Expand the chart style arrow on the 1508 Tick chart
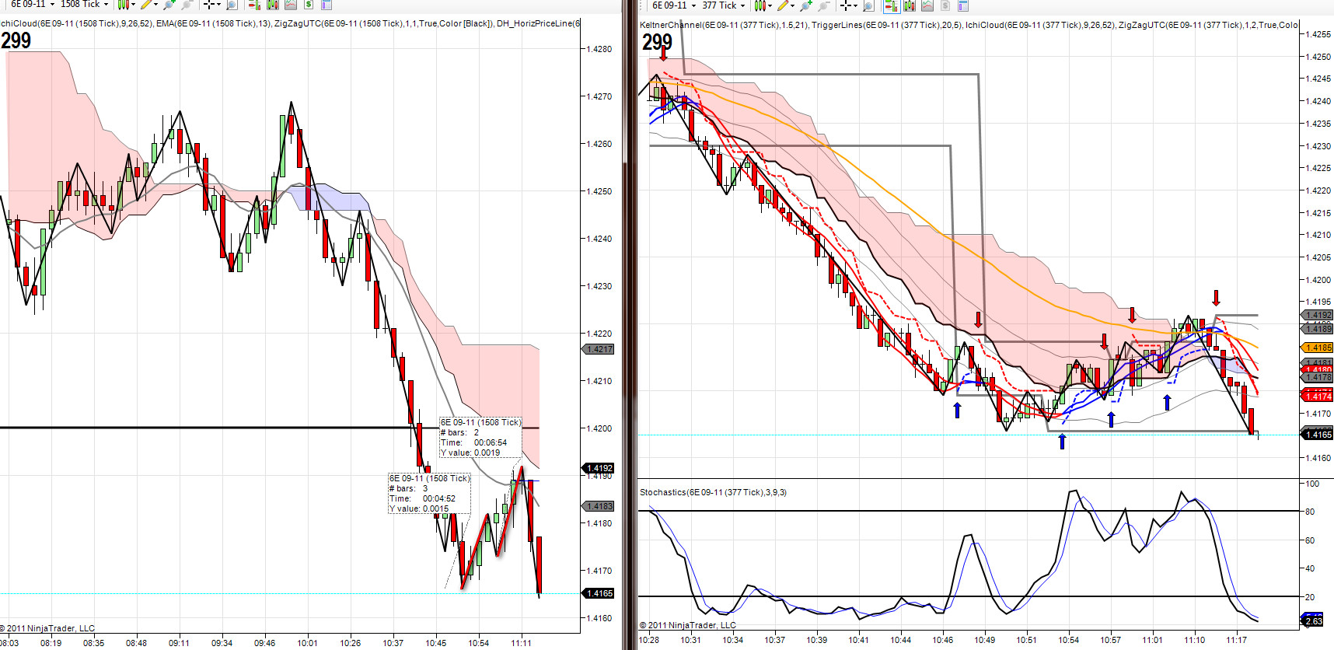 (x=133, y=5)
